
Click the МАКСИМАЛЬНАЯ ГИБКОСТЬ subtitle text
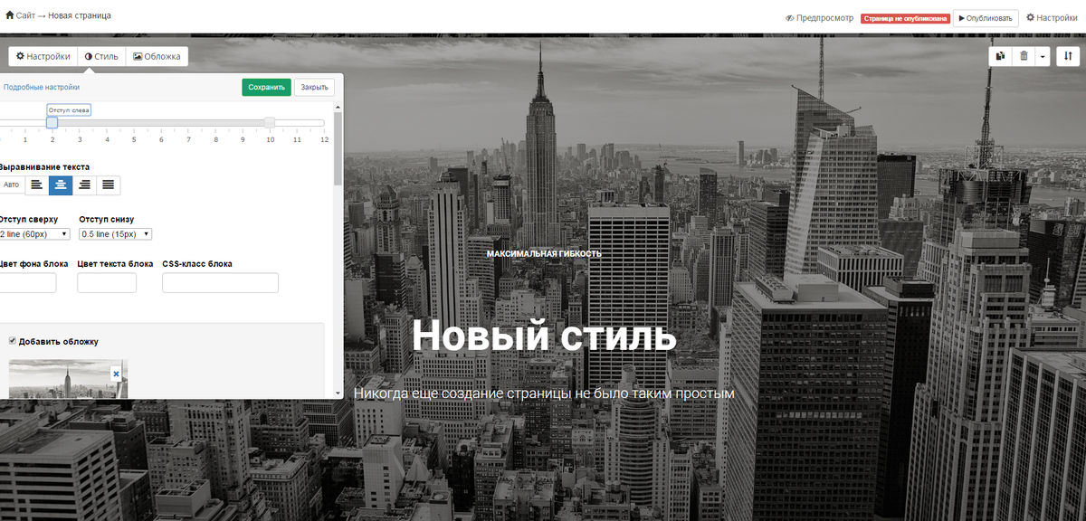pos(544,254)
